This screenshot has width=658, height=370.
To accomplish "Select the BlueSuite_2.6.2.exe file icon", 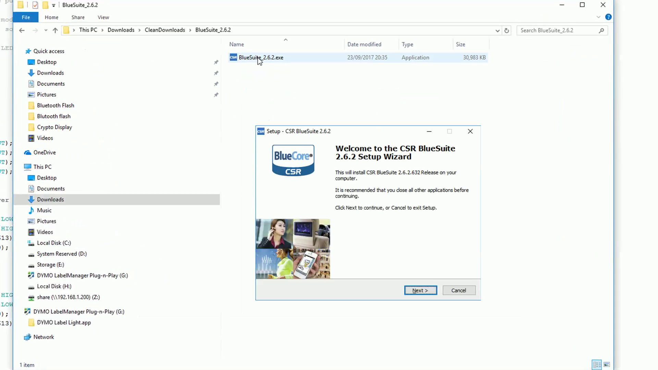I will click(233, 58).
